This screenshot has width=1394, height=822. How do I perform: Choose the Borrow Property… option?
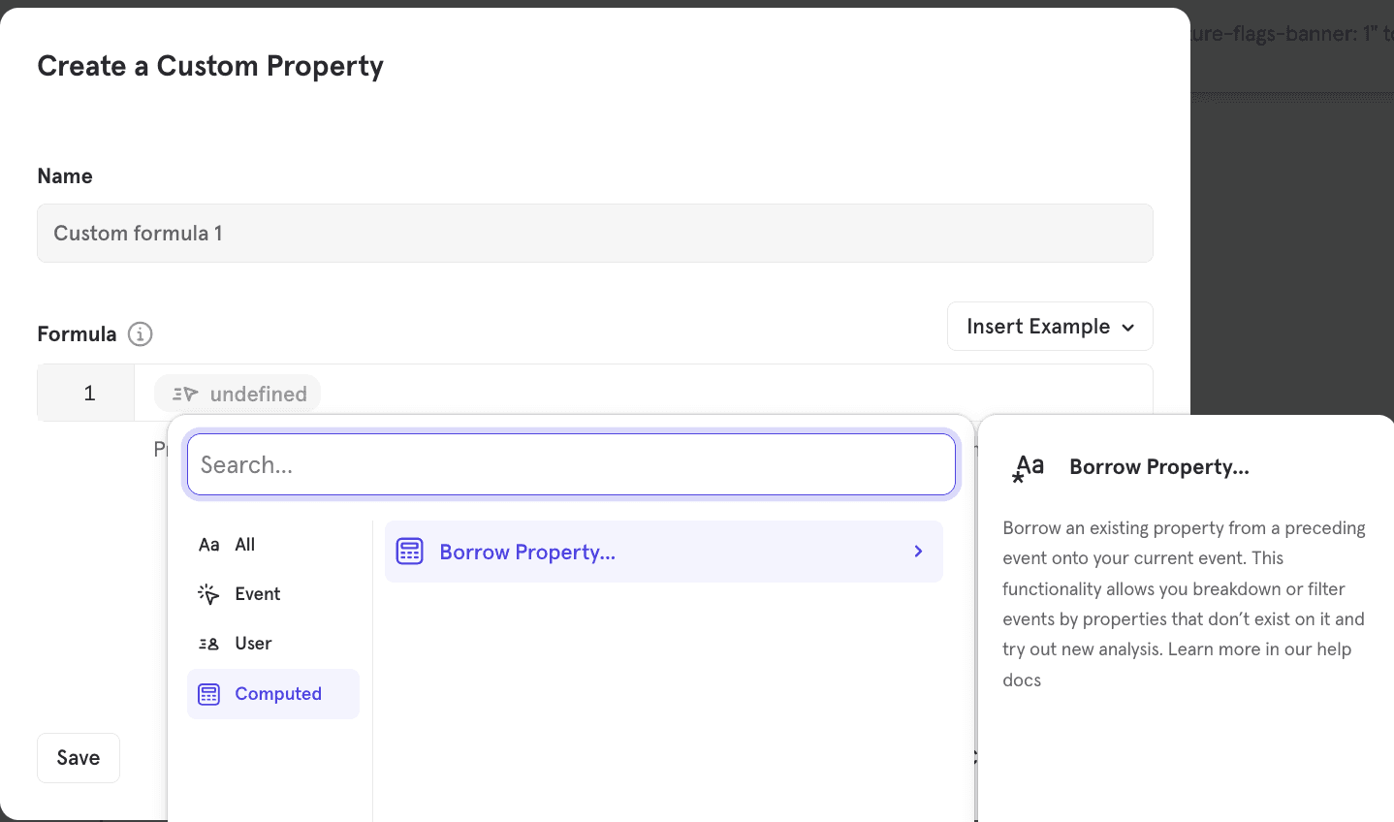(x=527, y=552)
